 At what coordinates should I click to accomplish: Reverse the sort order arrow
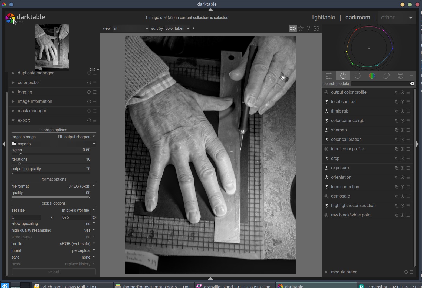pyautogui.click(x=193, y=28)
